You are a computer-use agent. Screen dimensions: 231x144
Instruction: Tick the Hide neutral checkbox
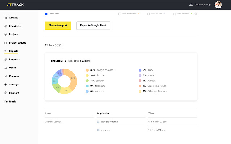pyautogui.click(x=148, y=14)
